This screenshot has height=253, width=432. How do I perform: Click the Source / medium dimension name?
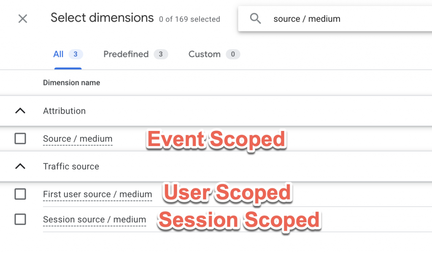[78, 139]
